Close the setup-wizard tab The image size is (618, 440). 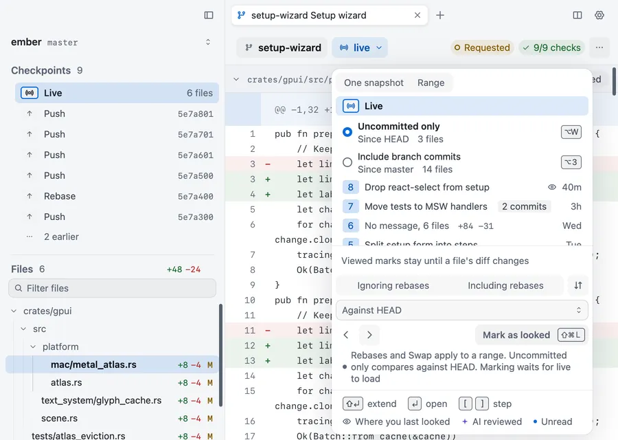click(417, 15)
